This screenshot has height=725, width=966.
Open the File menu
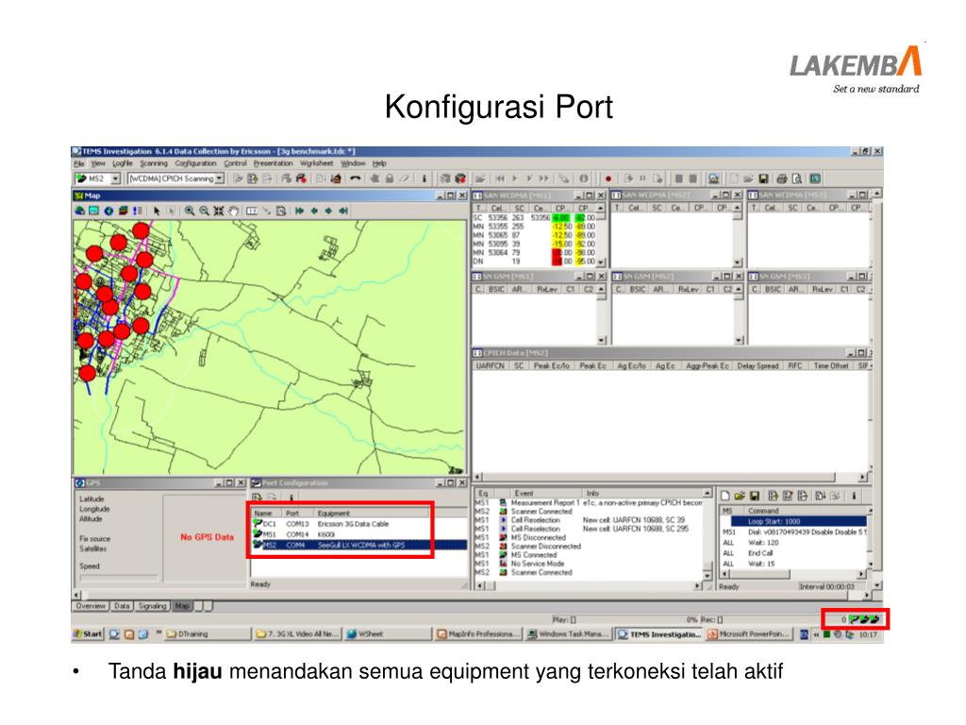coord(79,163)
